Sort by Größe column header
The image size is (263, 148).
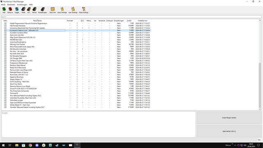pos(129,21)
